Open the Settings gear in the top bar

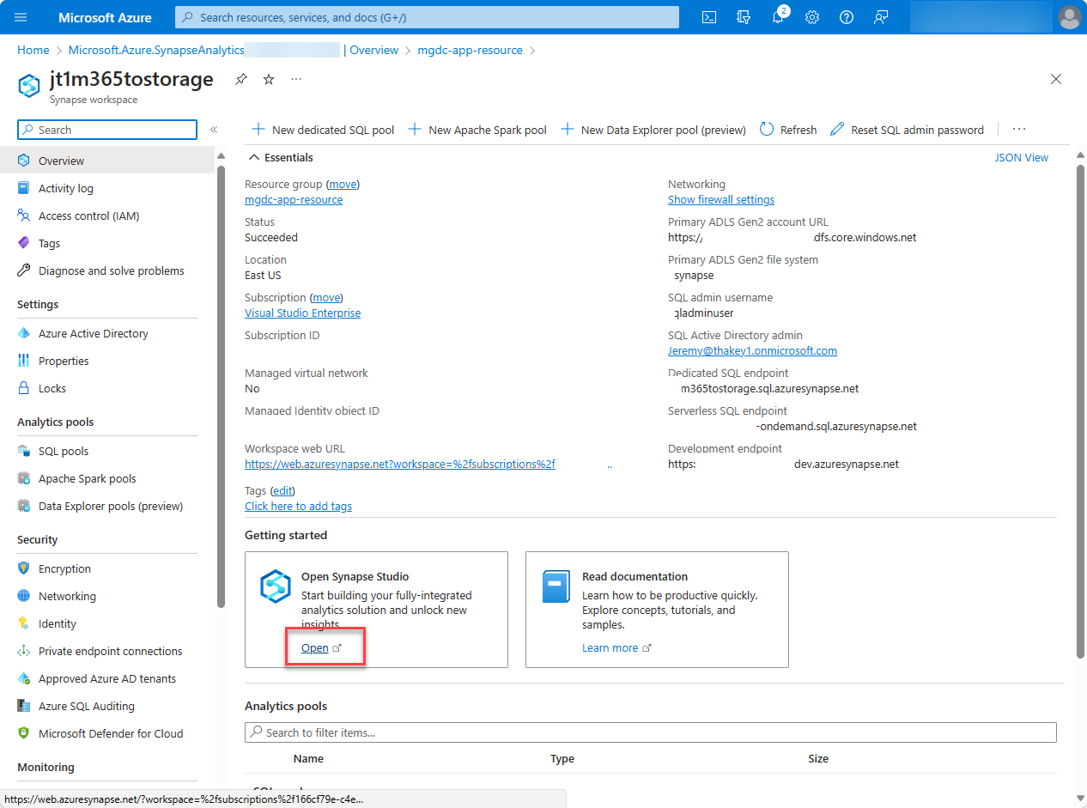pos(812,16)
